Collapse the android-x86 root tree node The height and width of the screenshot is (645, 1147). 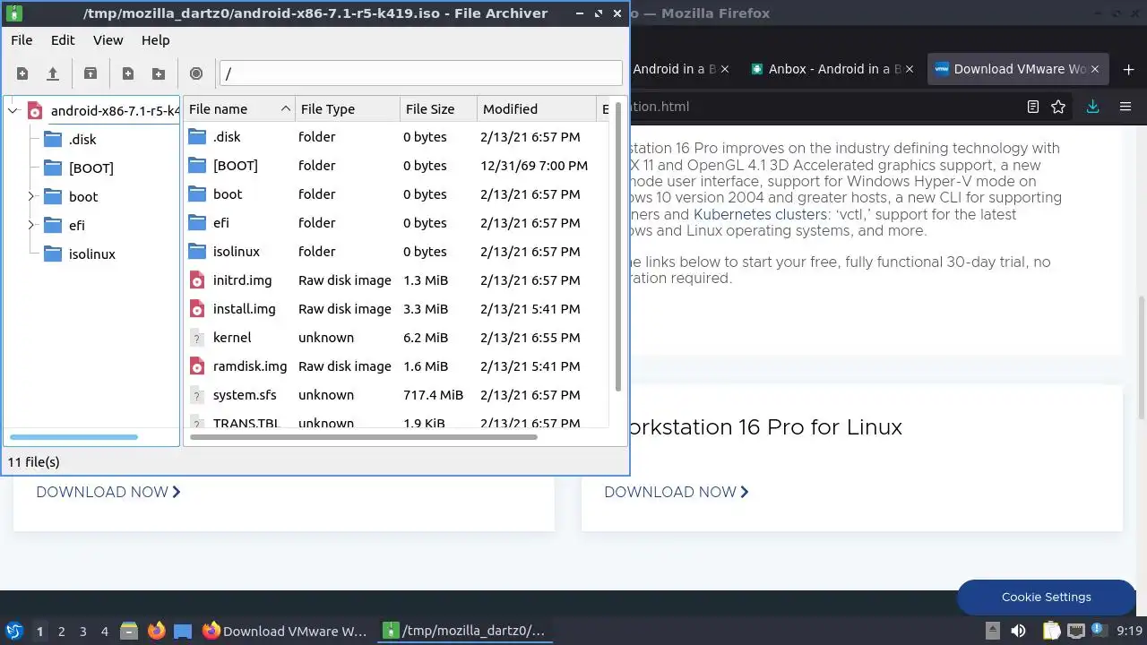pos(13,111)
